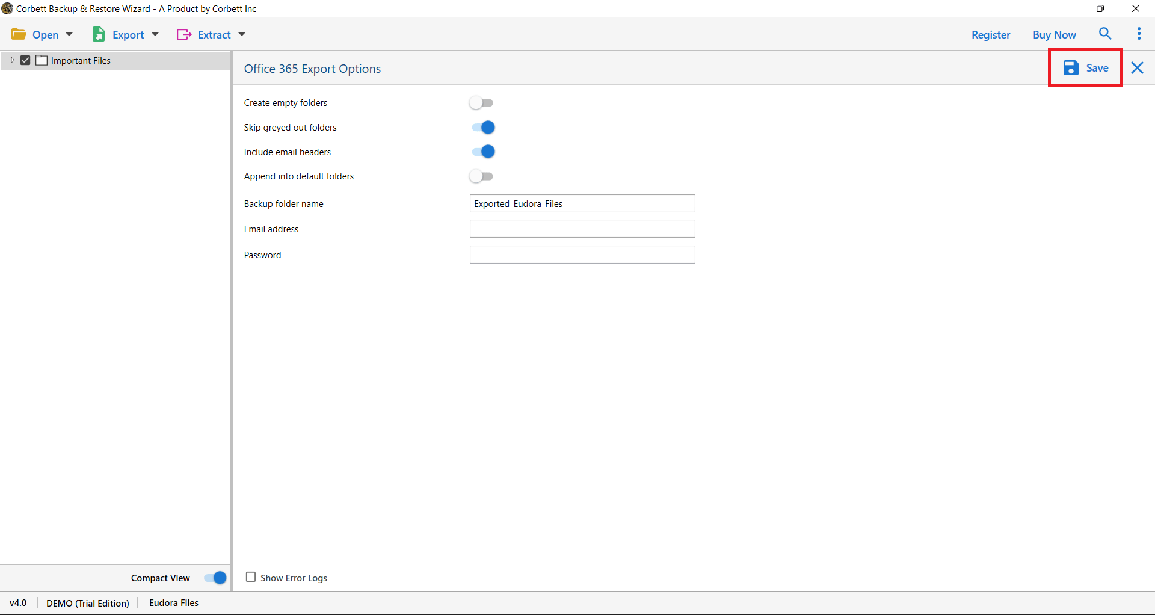Select the Open menu item

click(x=46, y=34)
